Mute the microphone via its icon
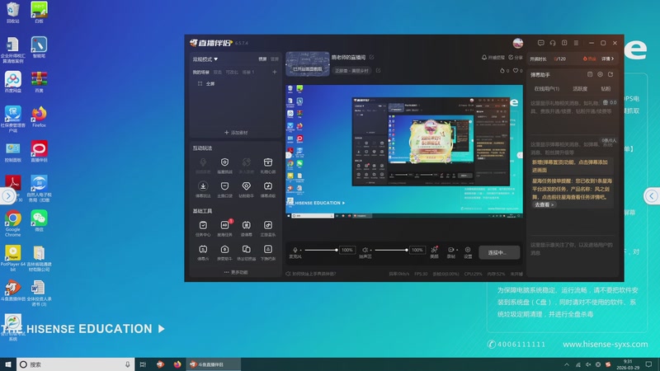660x371 pixels. (x=295, y=250)
